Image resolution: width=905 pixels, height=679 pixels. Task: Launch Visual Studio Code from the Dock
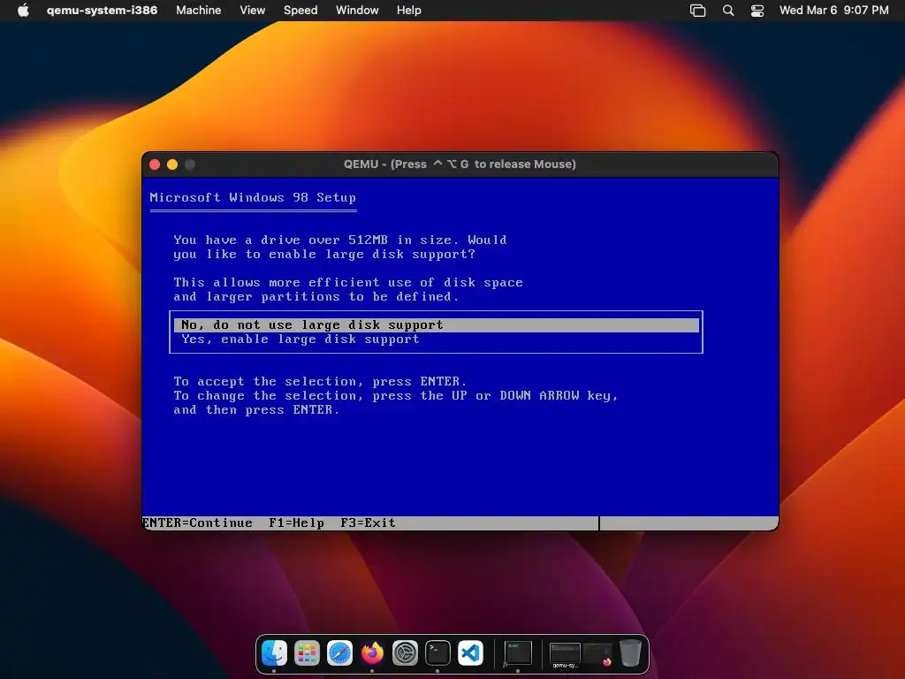pyautogui.click(x=470, y=653)
